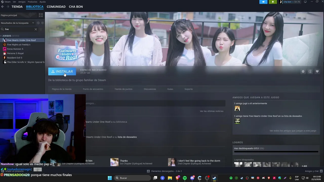Select Persona 5 Royal in list
Screen dimensions: 324x182
click(x=22, y=53)
